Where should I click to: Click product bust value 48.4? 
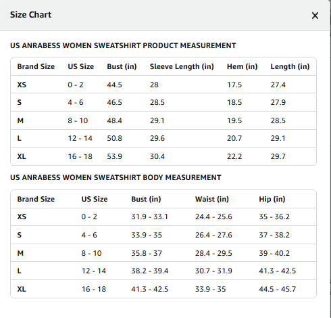coord(114,120)
